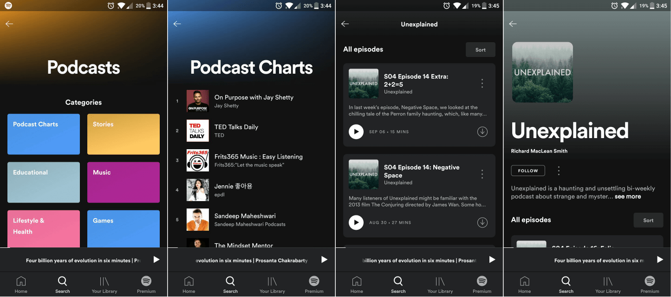The width and height of the screenshot is (671, 297).
Task: Open S04 Episode 14 Extra episode title
Action: click(416, 81)
